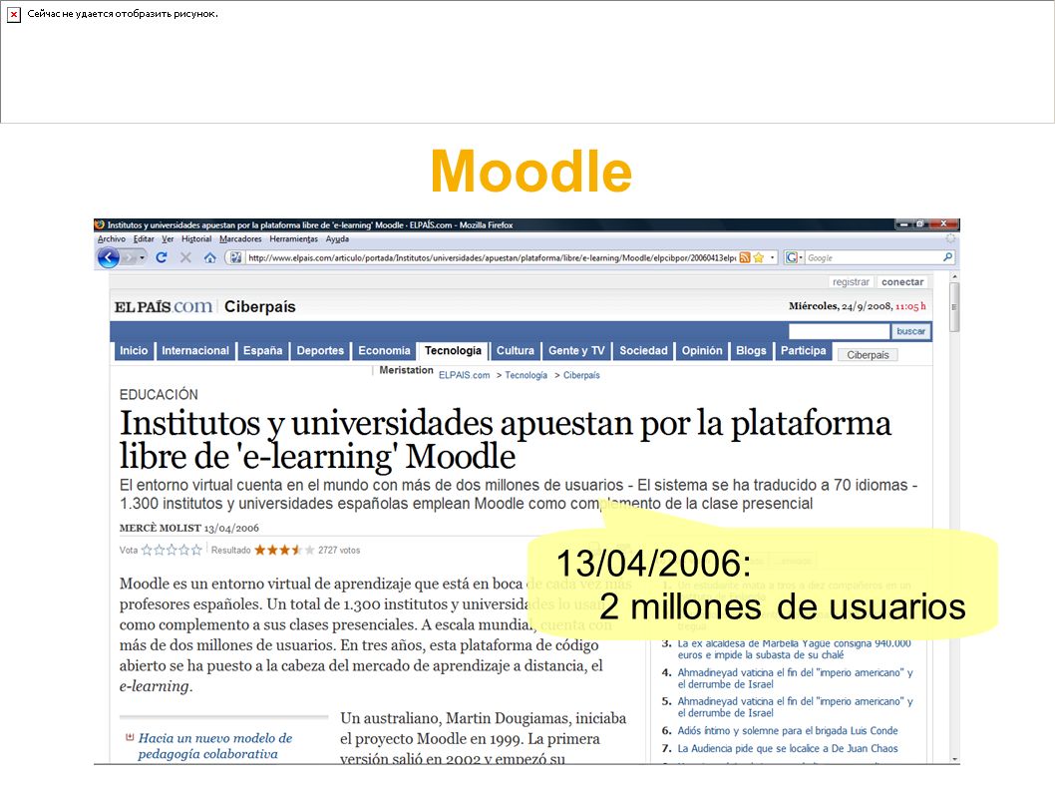Open news item 4 about Ahmadineyad
The height and width of the screenshot is (791, 1055).
795,678
